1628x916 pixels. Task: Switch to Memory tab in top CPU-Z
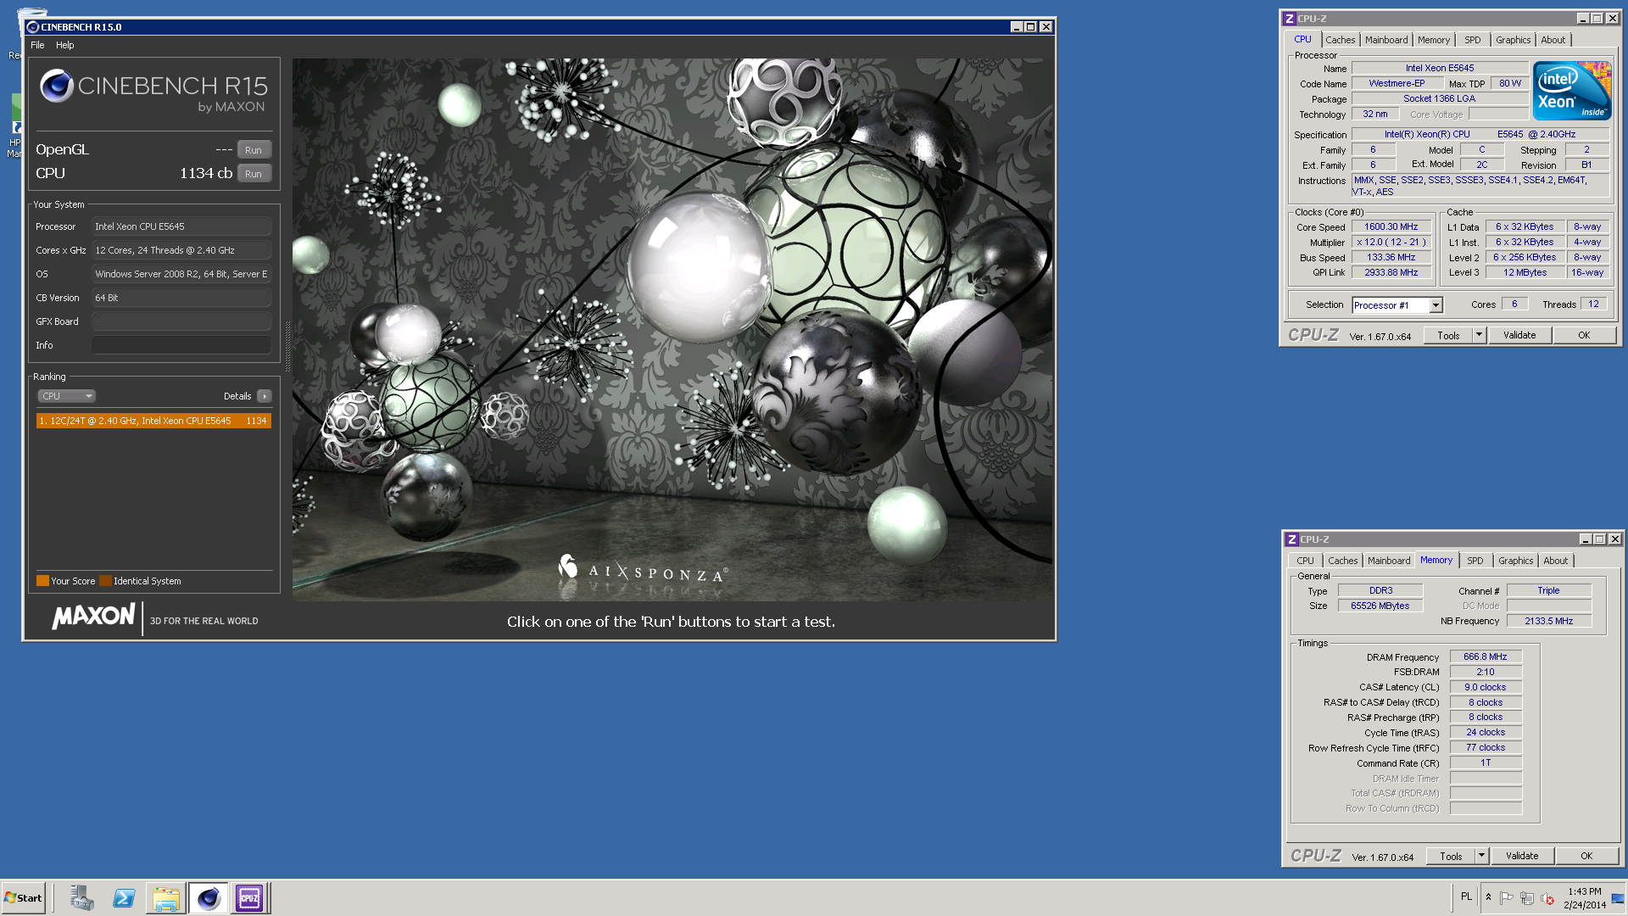pos(1434,40)
